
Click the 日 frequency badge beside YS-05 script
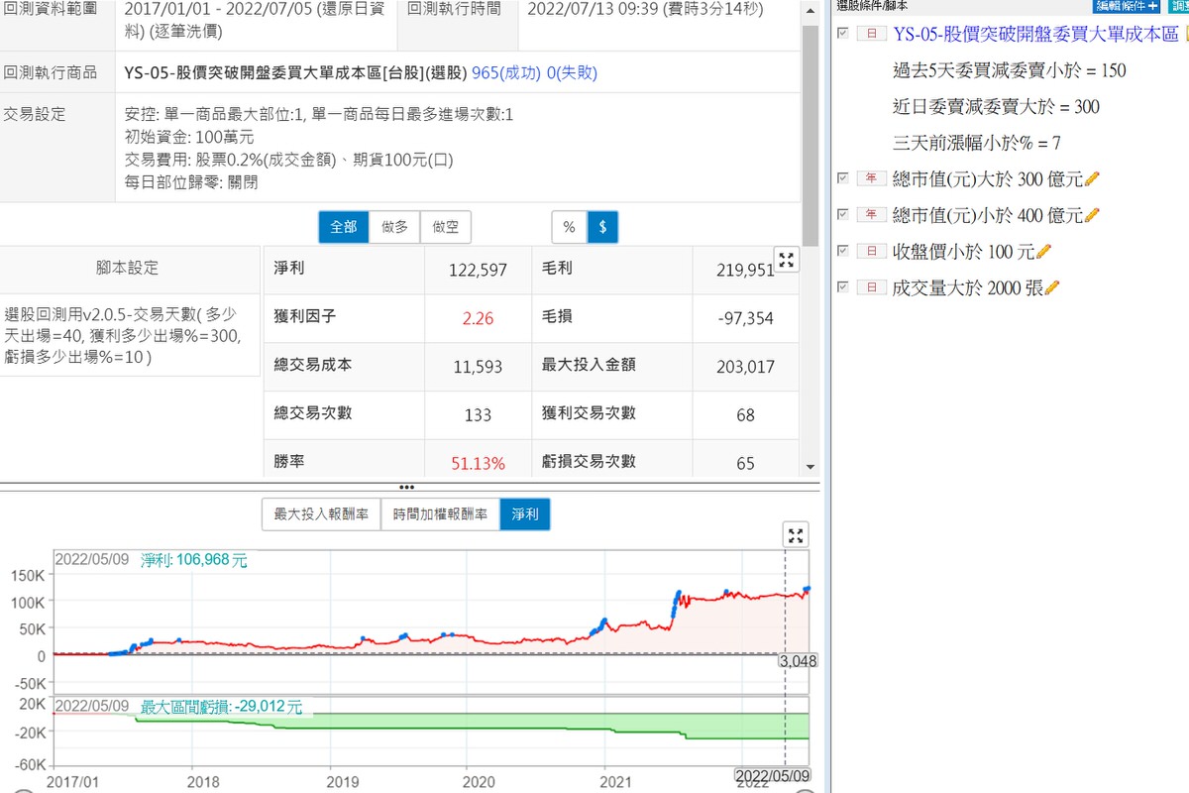click(872, 34)
